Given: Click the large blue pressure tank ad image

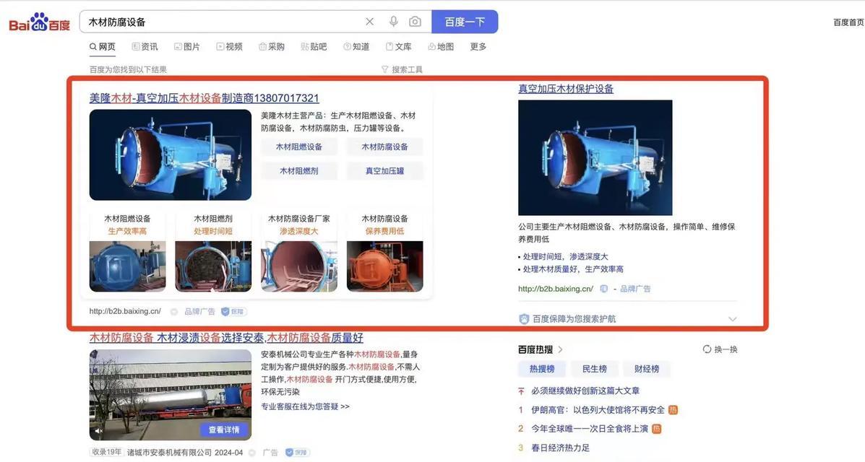Looking at the screenshot, I should coord(171,154).
